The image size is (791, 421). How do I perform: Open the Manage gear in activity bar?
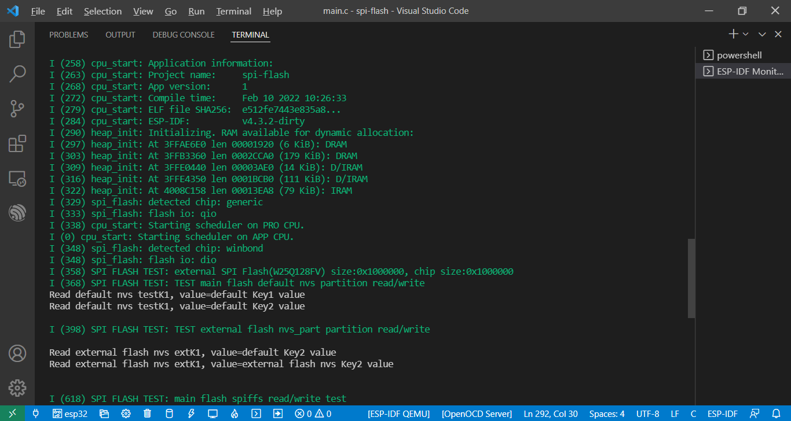click(x=17, y=387)
